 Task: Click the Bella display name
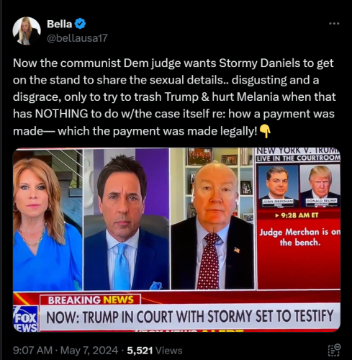pyautogui.click(x=59, y=24)
